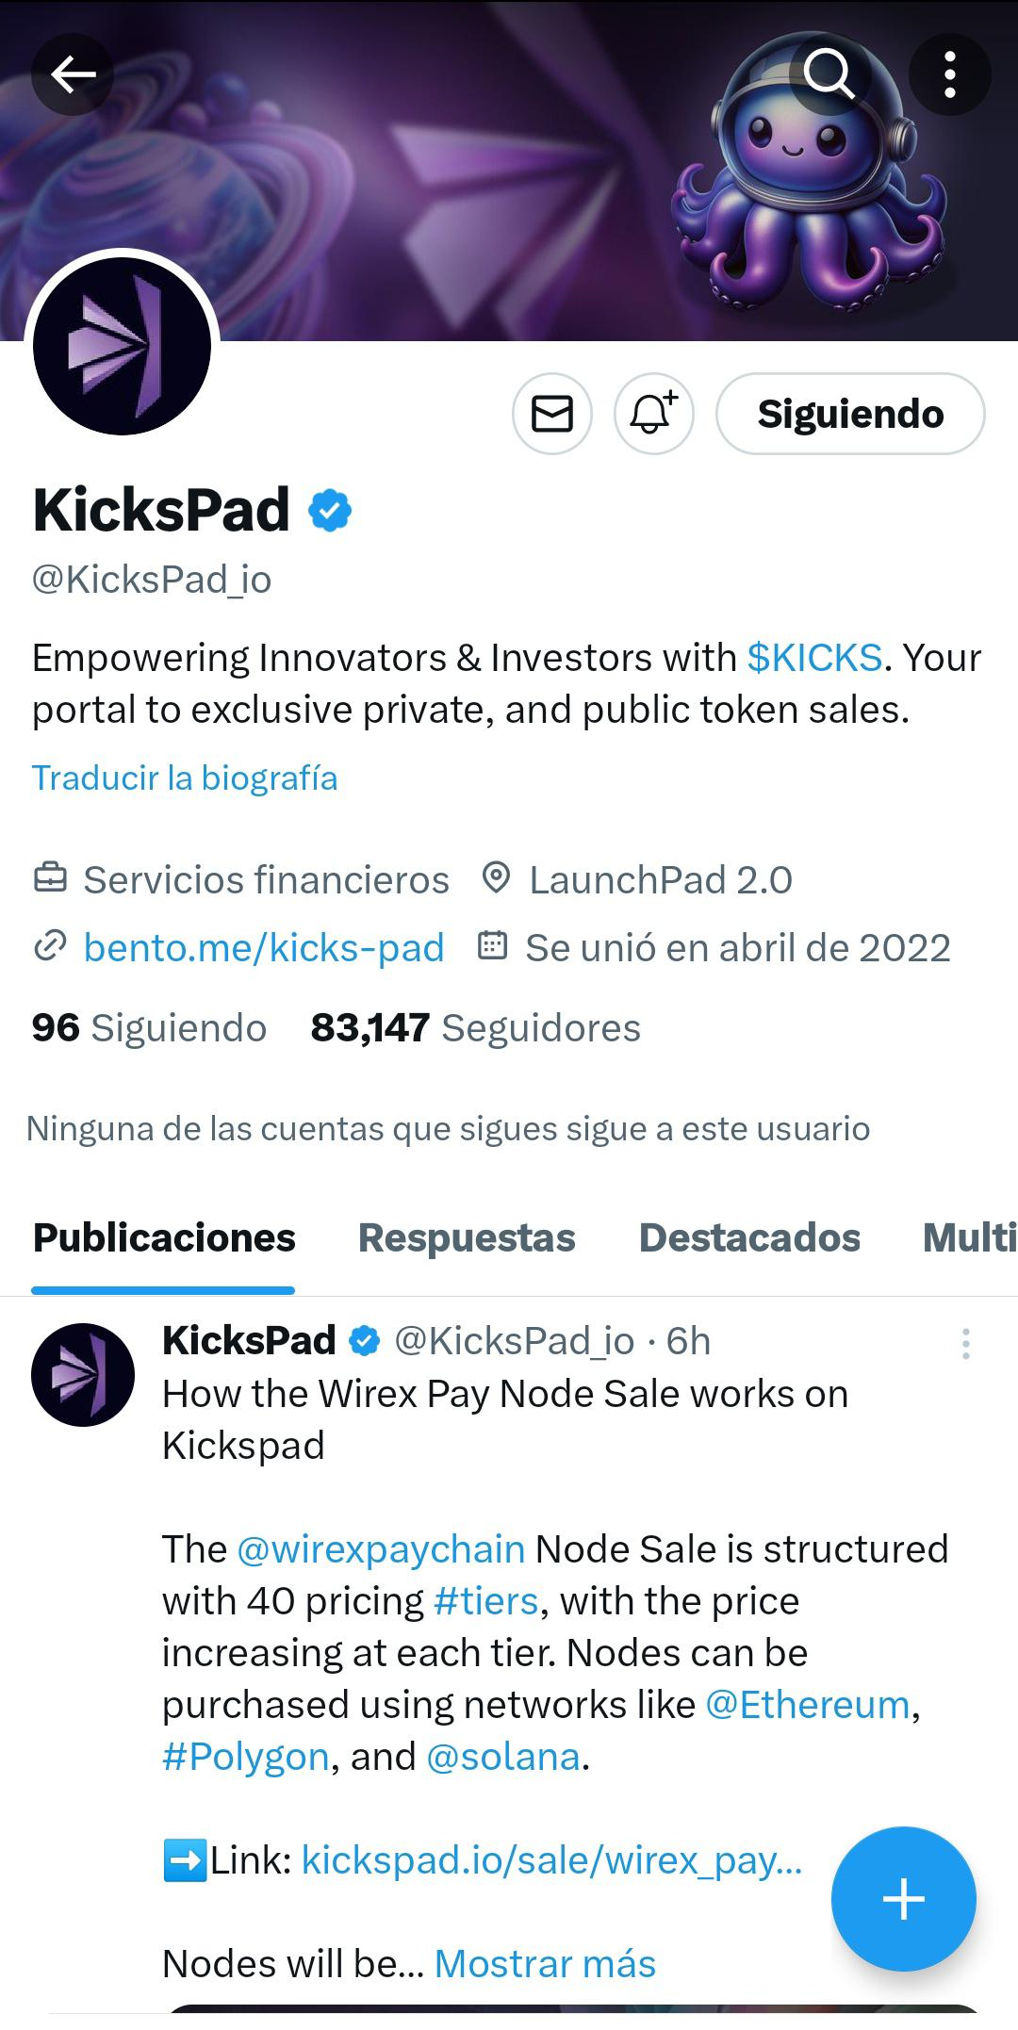Image resolution: width=1018 pixels, height=2030 pixels.
Task: Send a direct message via envelope icon
Action: tap(552, 414)
